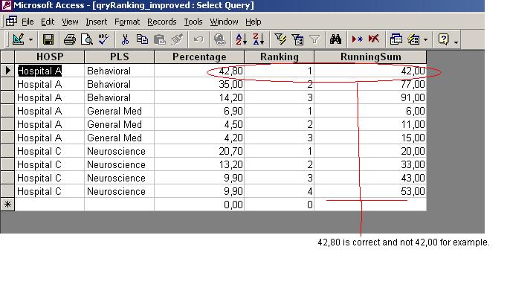Select the row selector for the new record

point(7,205)
